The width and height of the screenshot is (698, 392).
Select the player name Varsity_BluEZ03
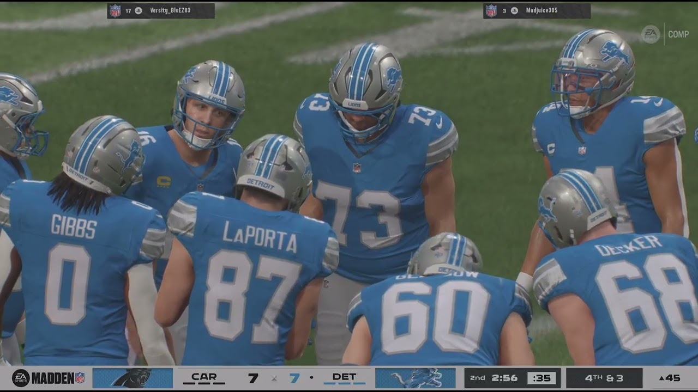coord(170,10)
